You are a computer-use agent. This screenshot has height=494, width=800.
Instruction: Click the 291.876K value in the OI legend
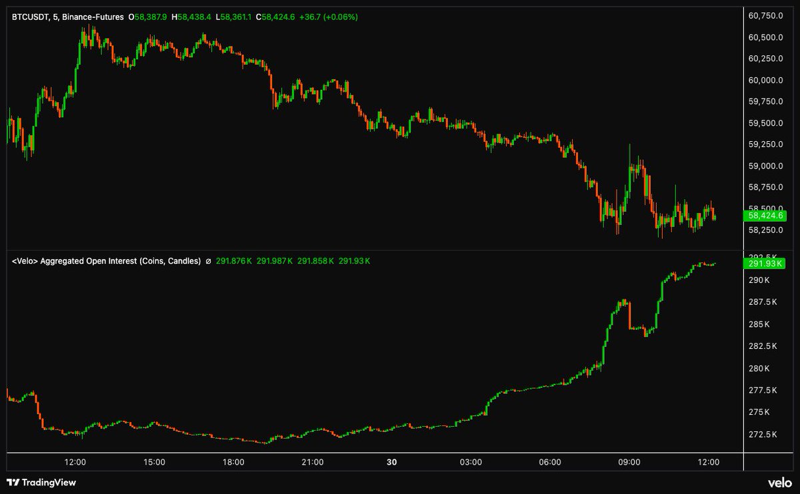coord(234,262)
